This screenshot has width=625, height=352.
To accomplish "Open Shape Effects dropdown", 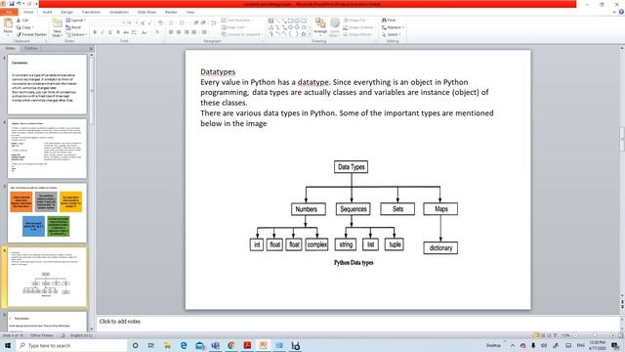I will click(357, 34).
